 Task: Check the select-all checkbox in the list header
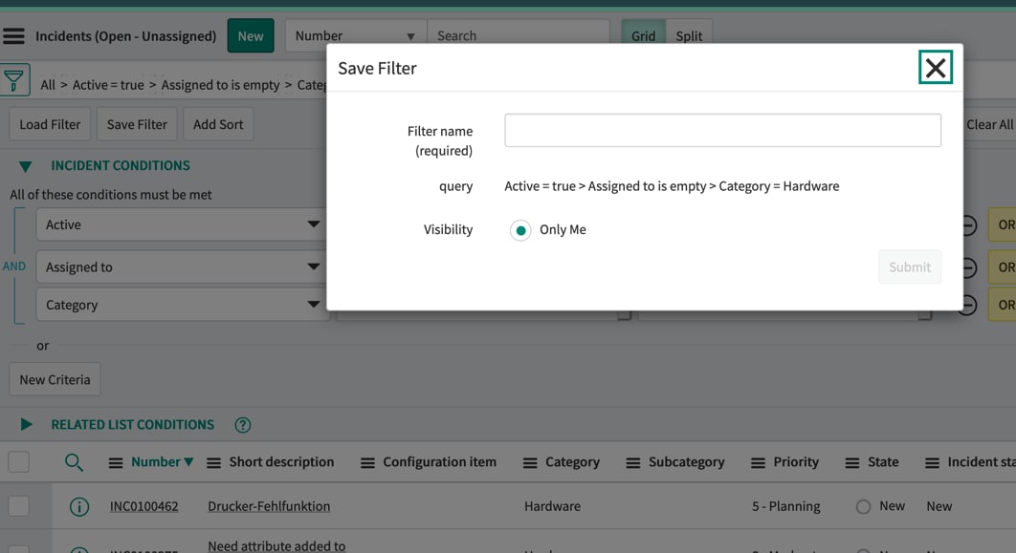click(18, 461)
